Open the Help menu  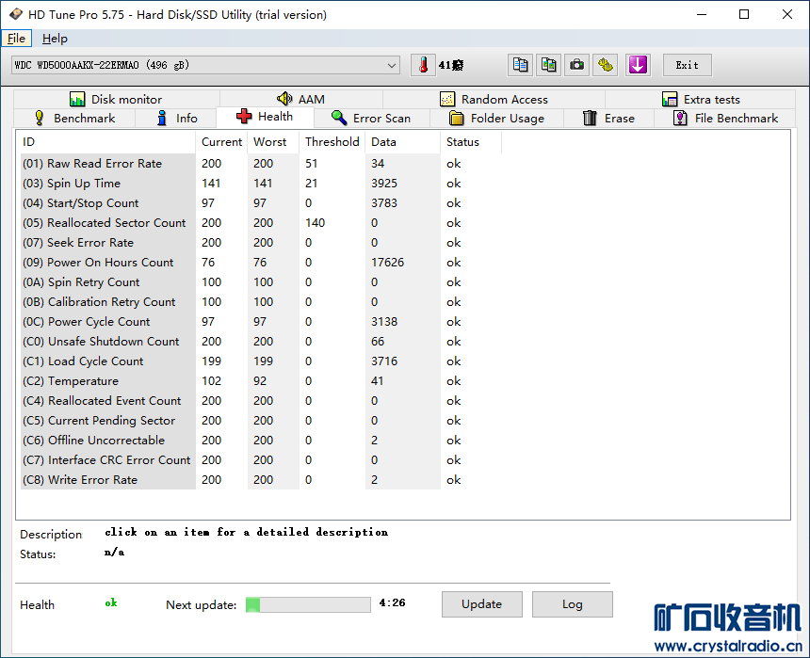55,39
